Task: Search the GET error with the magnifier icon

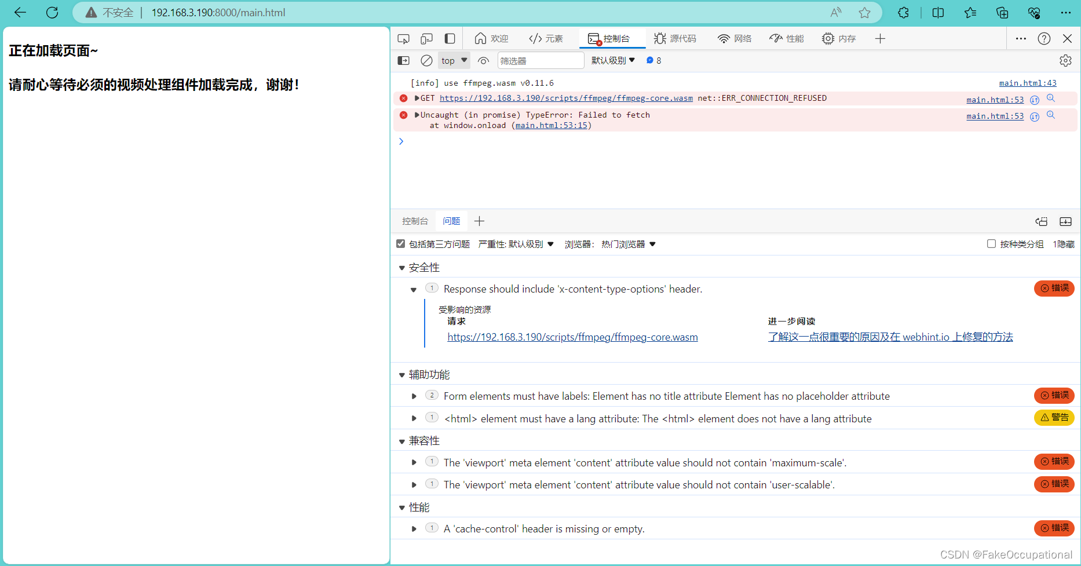Action: [1051, 98]
